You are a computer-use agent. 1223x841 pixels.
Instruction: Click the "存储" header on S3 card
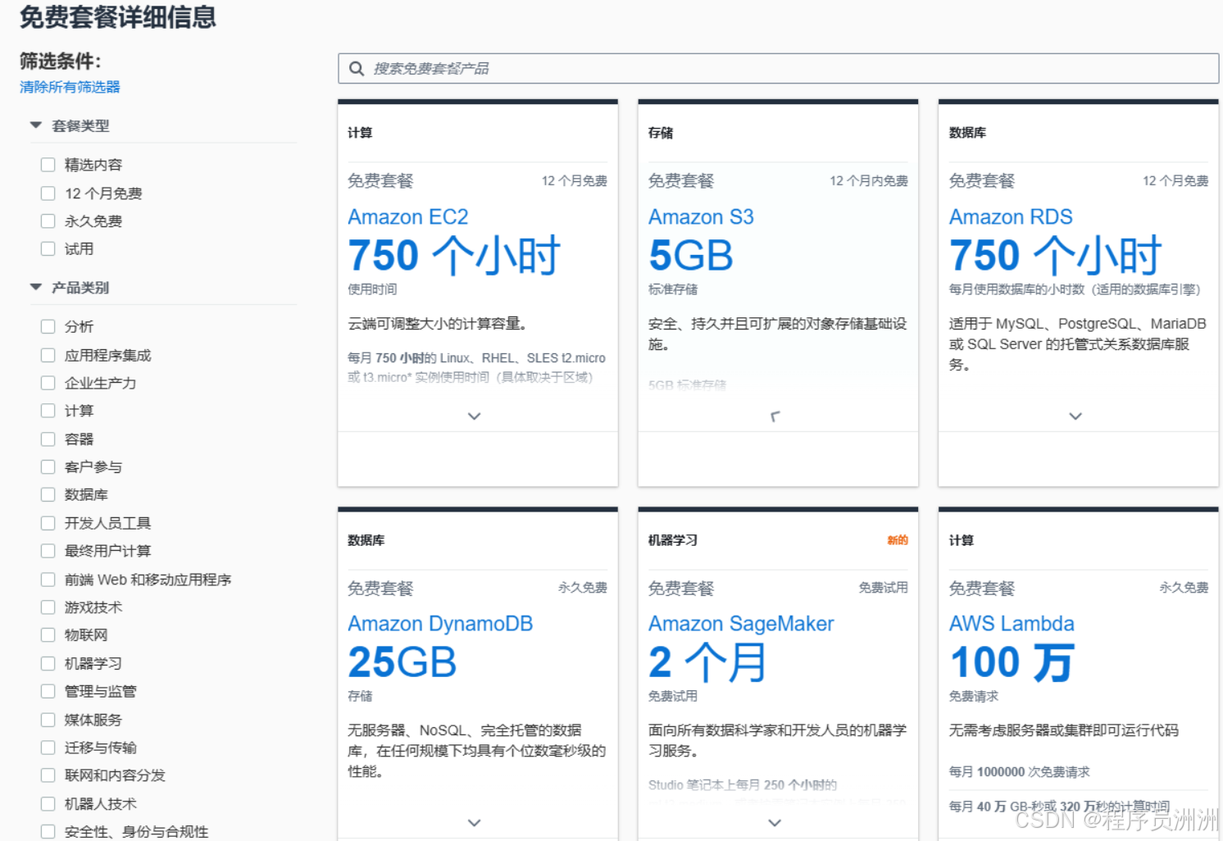[661, 133]
